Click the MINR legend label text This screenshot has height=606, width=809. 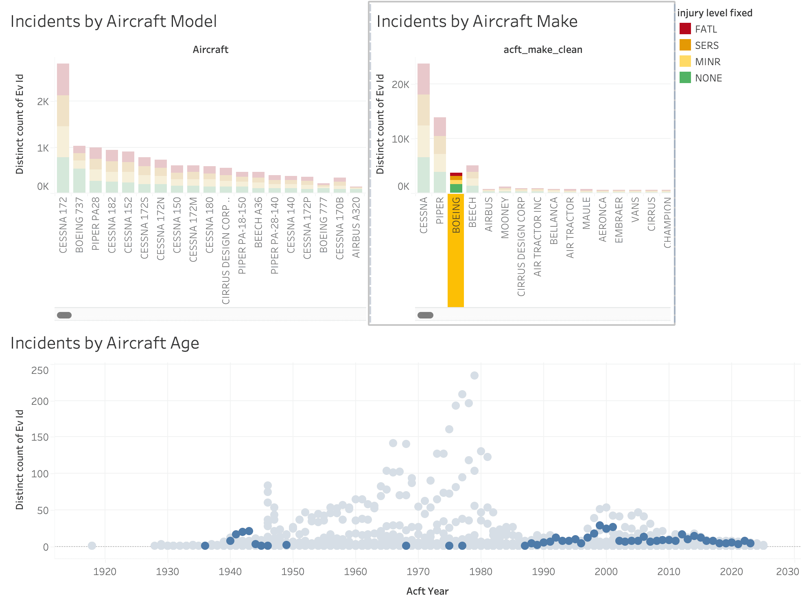point(708,62)
